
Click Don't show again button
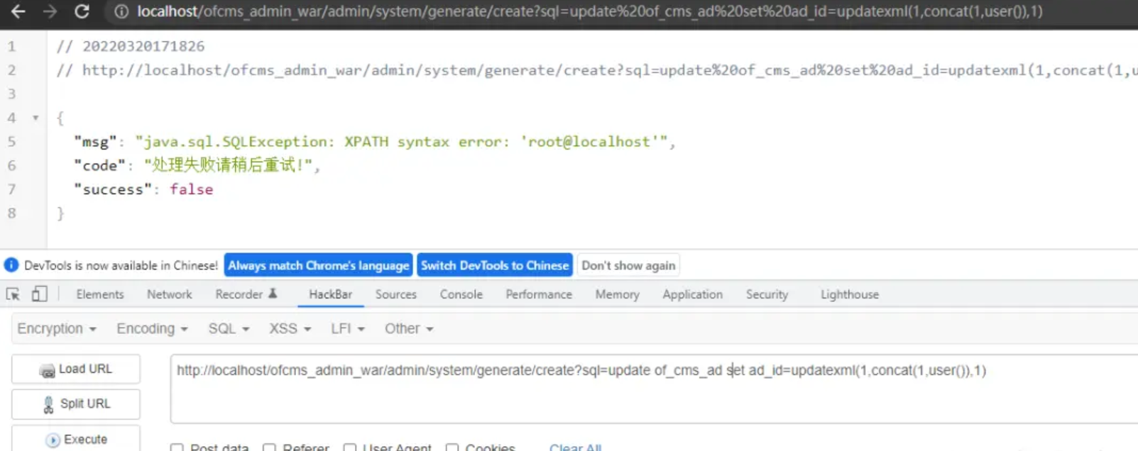point(628,265)
